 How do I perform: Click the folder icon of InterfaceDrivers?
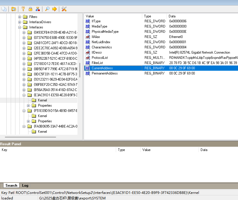[x=25, y=22]
